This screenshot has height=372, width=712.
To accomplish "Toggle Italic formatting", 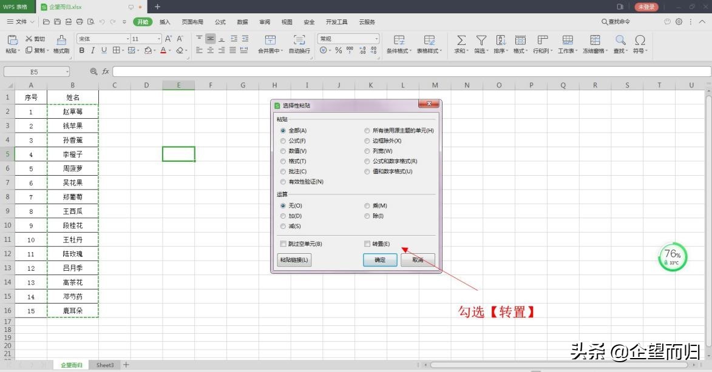I will (x=93, y=50).
